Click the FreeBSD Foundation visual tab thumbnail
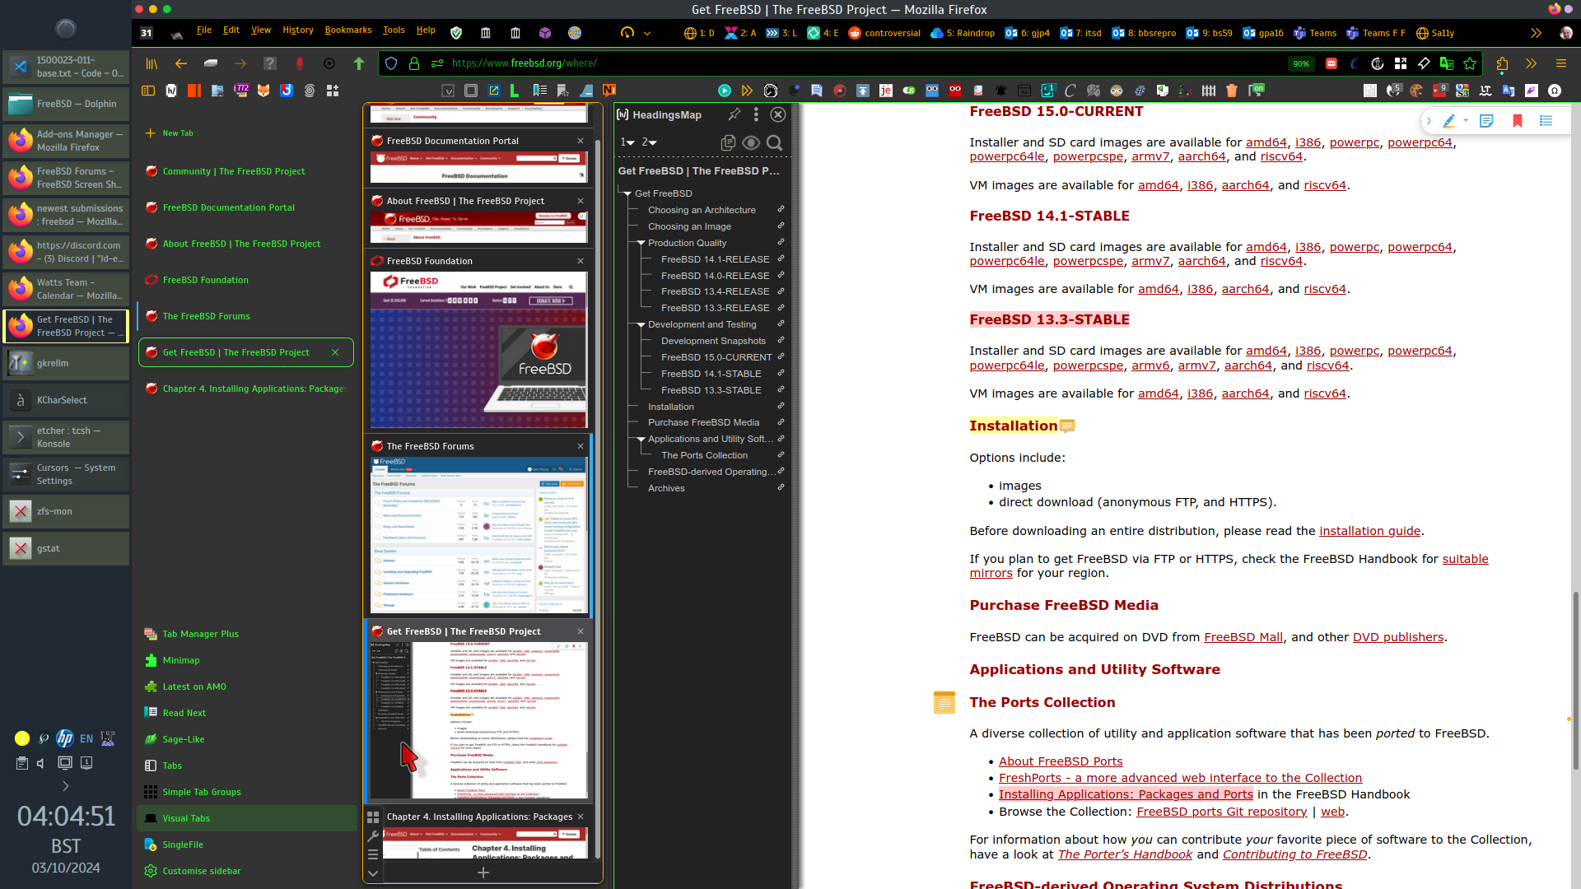This screenshot has width=1581, height=889. [478, 350]
